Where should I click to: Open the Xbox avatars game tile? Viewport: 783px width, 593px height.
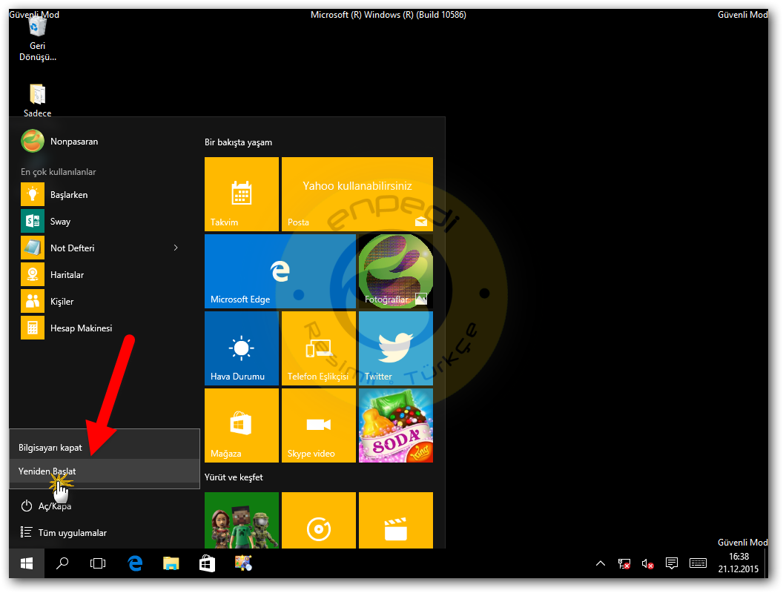242,520
